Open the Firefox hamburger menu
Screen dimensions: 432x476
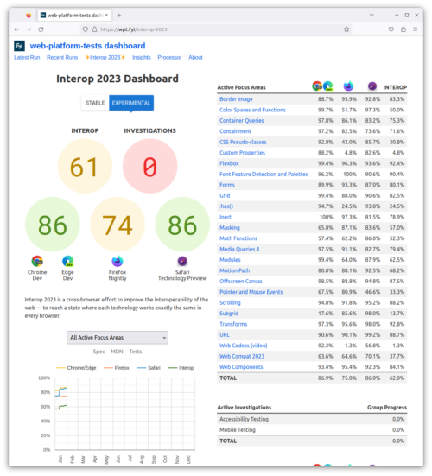click(415, 29)
